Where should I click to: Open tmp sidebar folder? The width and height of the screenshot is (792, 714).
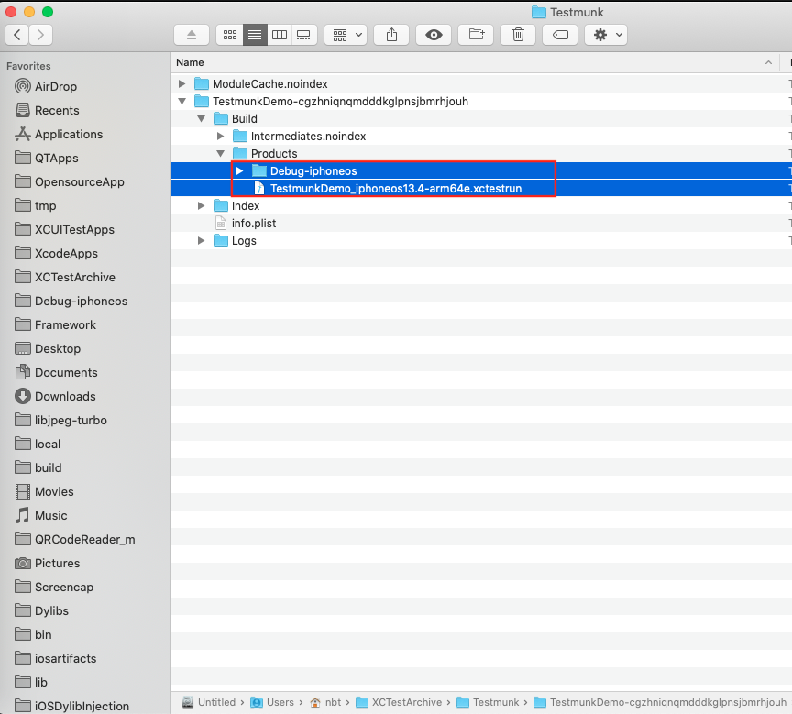[36, 205]
